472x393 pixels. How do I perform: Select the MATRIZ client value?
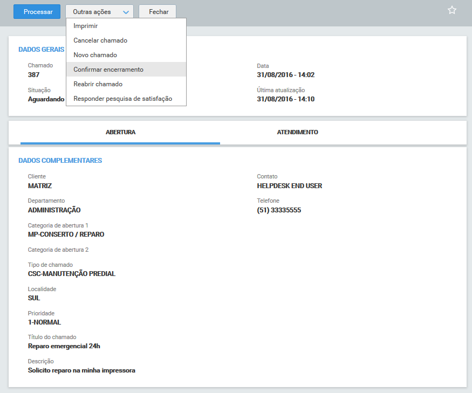tap(37, 185)
